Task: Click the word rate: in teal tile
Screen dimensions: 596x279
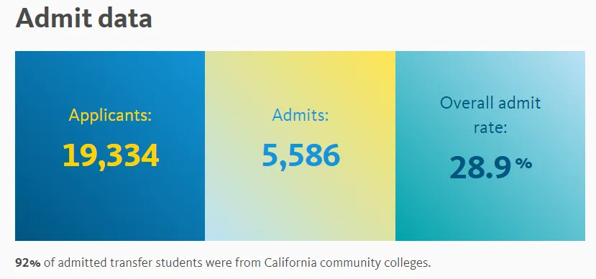Action: (490, 128)
